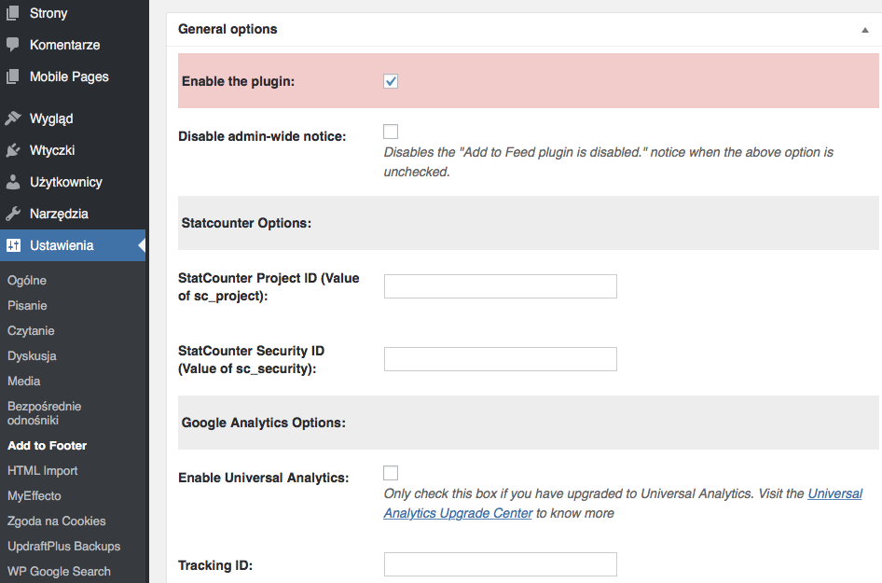Click the Wtyczki plug icon
The width and height of the screenshot is (882, 583).
coord(12,150)
